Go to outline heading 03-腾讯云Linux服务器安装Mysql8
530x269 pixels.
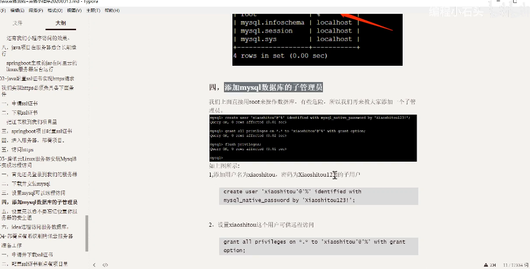coord(38,162)
